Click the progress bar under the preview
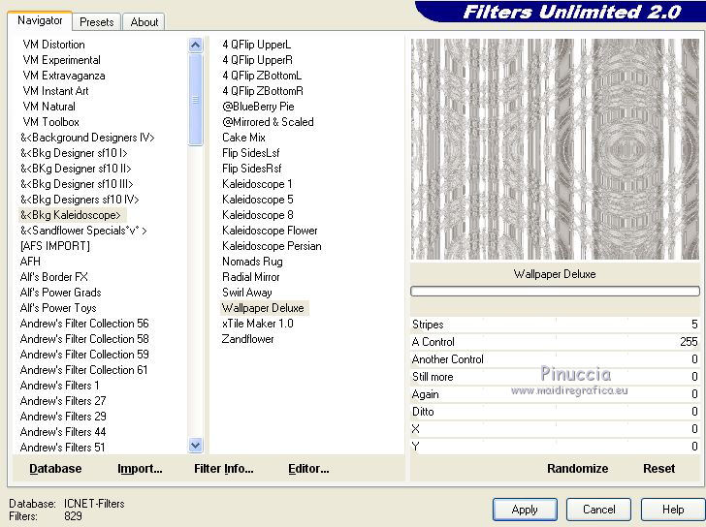706x527 pixels. [555, 292]
